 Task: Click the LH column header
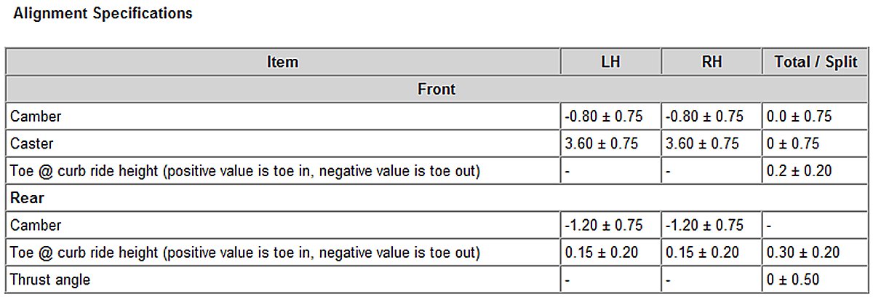[611, 62]
